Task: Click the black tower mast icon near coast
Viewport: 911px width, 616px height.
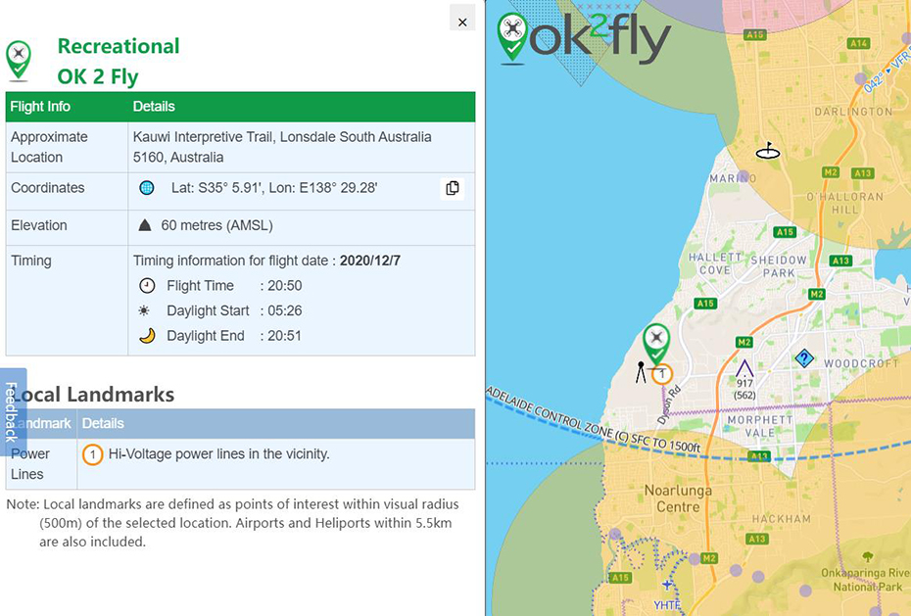Action: click(641, 372)
